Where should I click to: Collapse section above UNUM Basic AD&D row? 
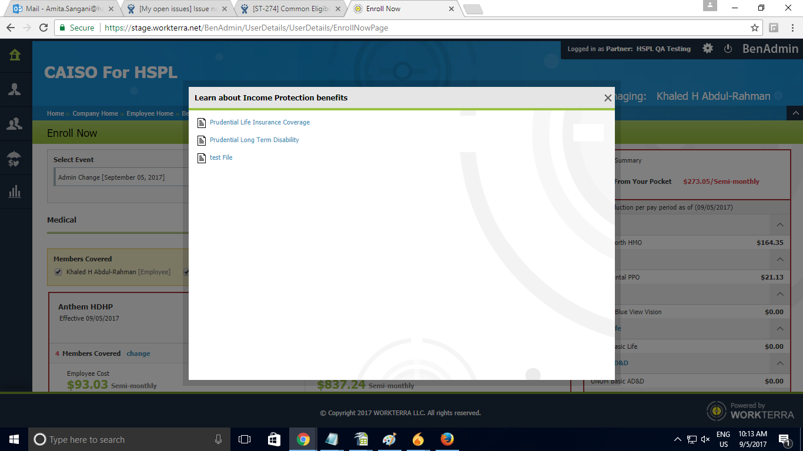click(780, 363)
